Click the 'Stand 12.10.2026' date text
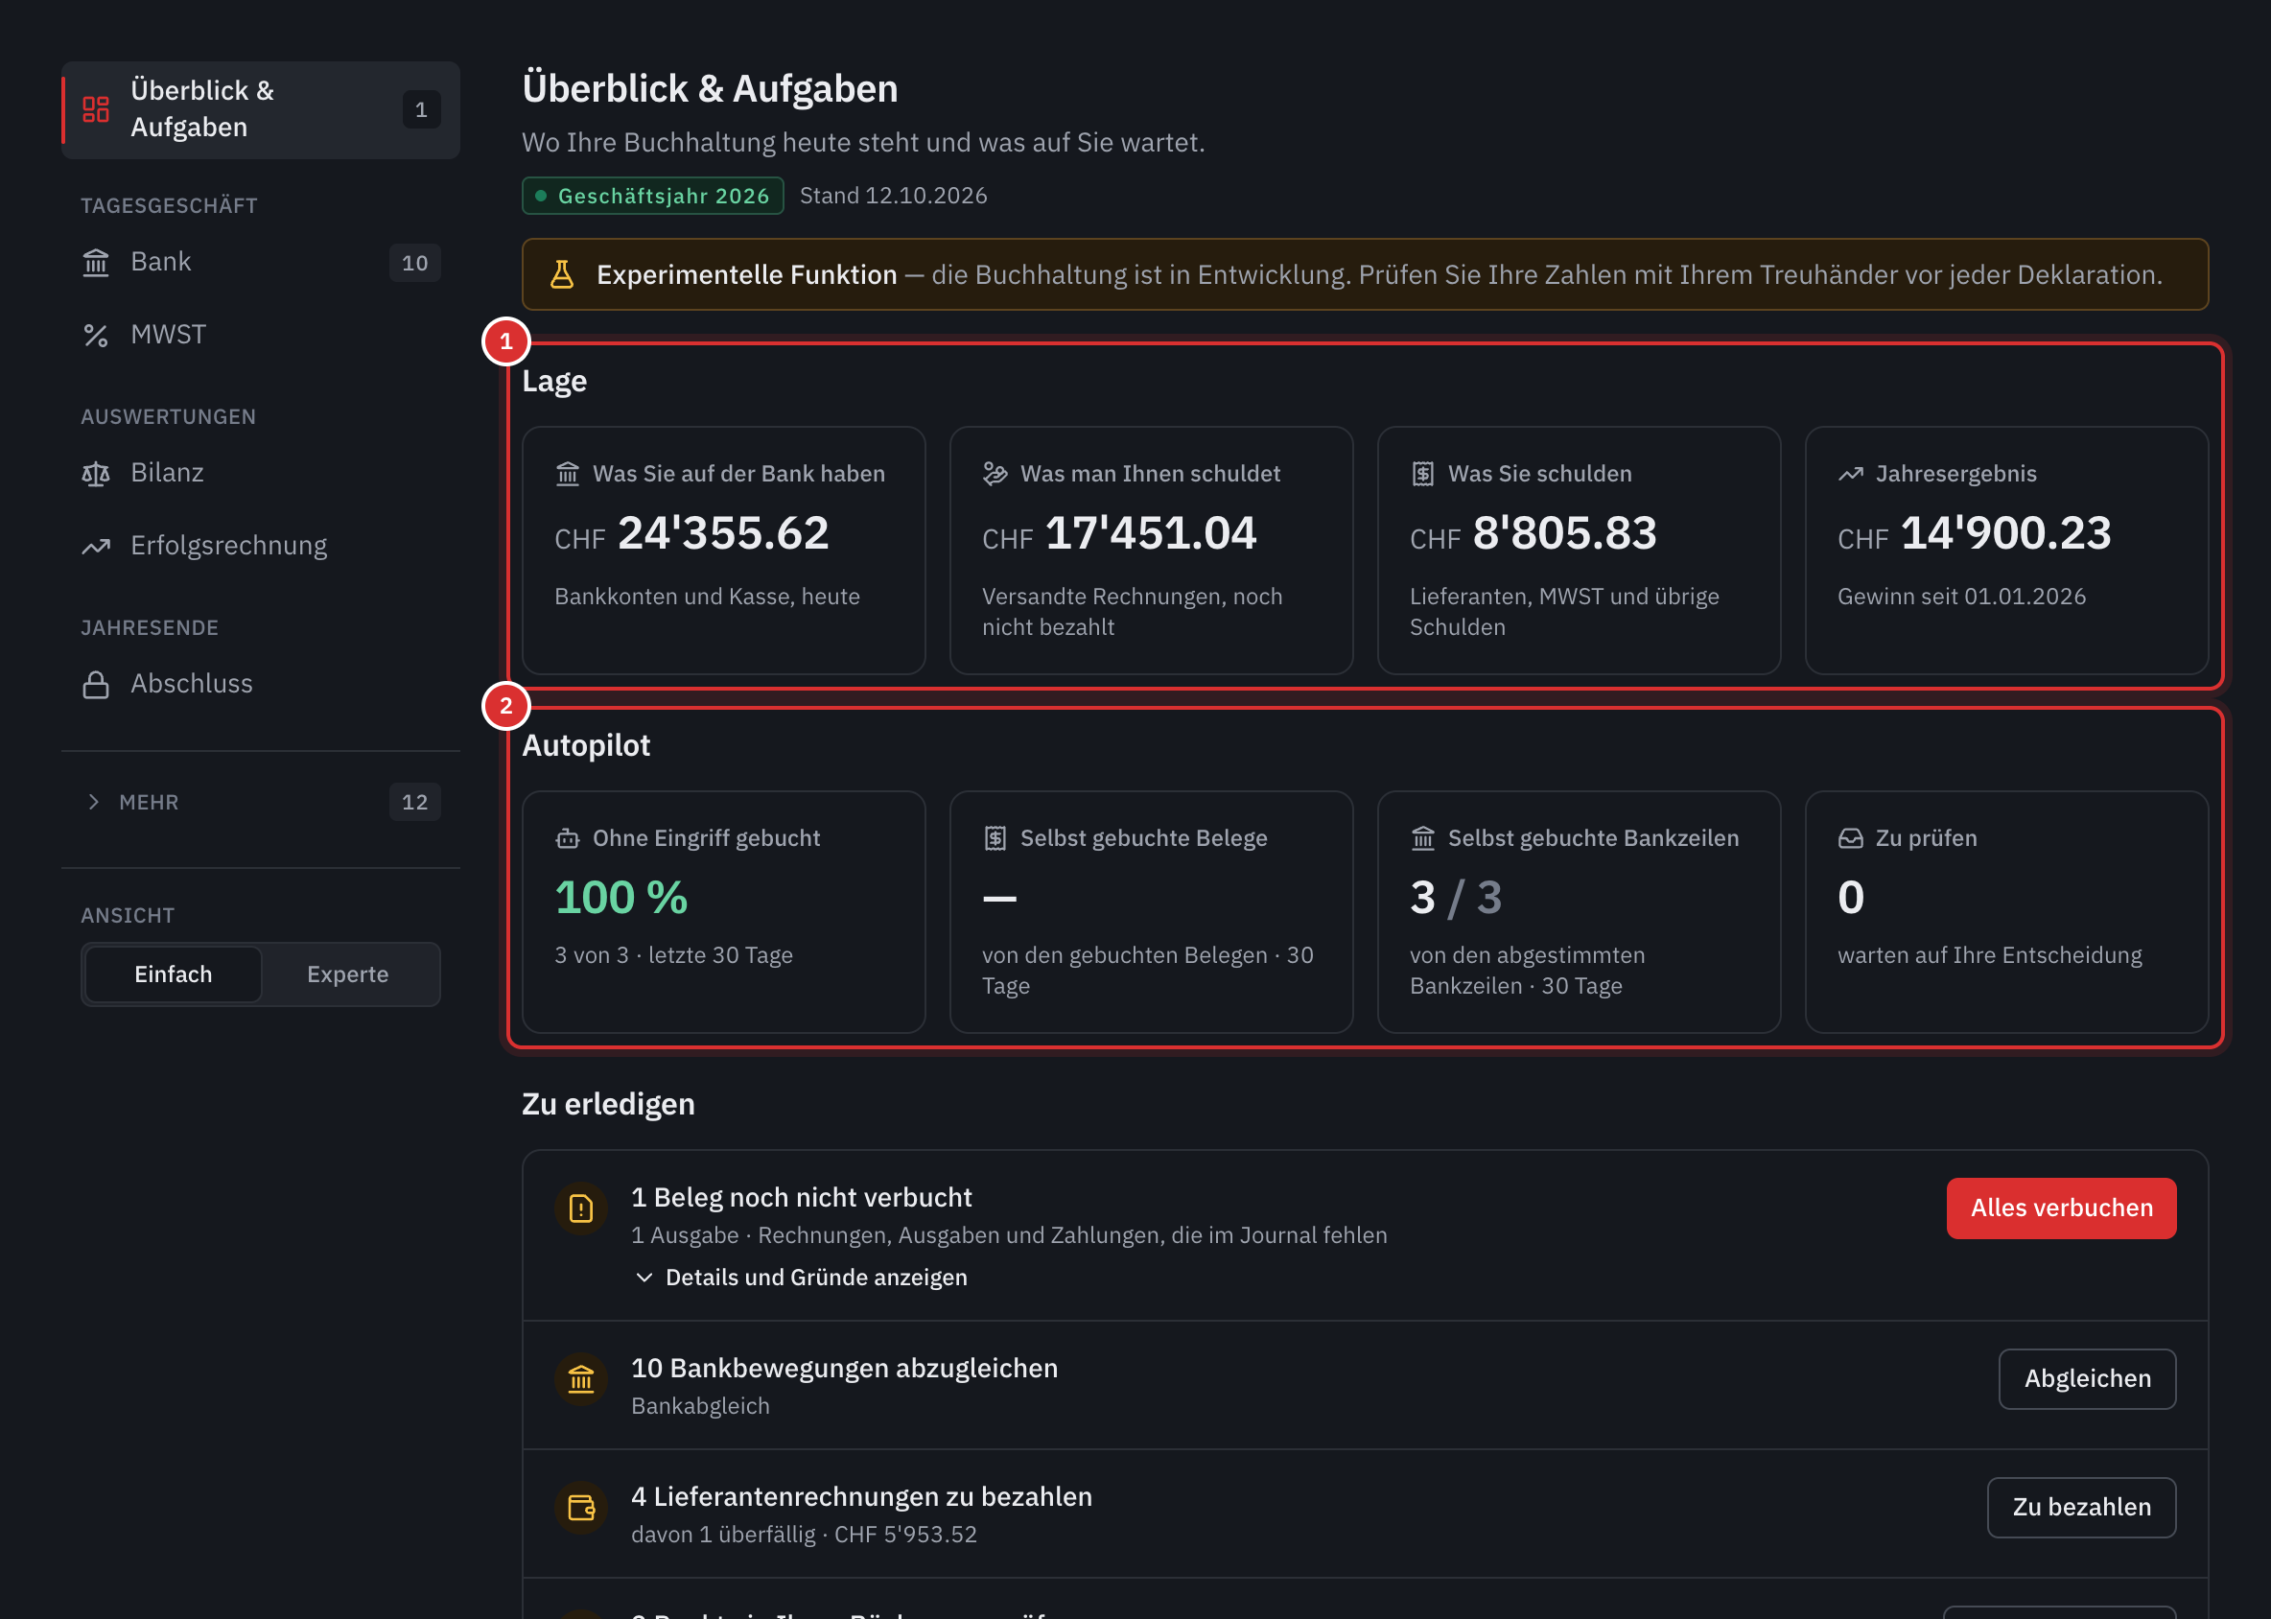 (x=893, y=196)
